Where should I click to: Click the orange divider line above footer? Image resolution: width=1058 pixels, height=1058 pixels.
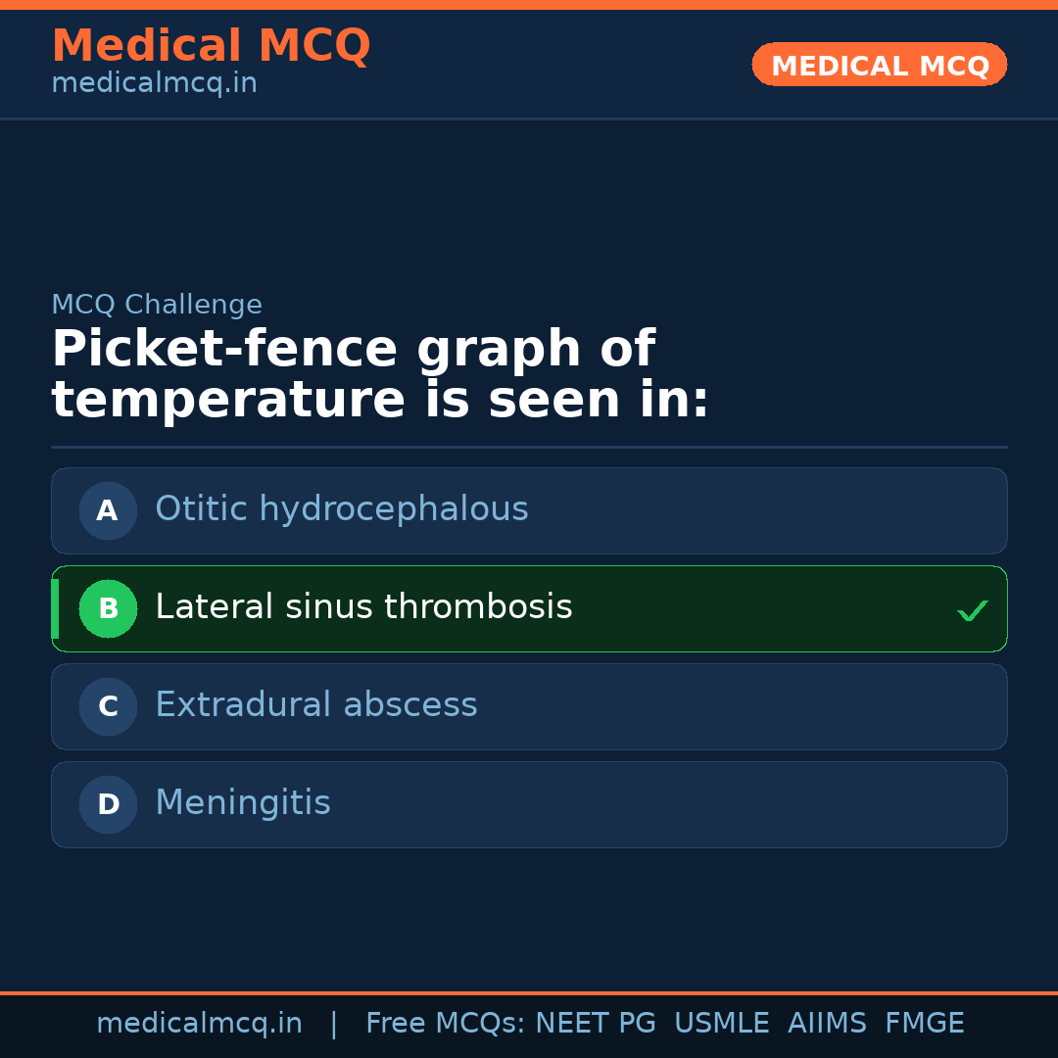[x=529, y=991]
